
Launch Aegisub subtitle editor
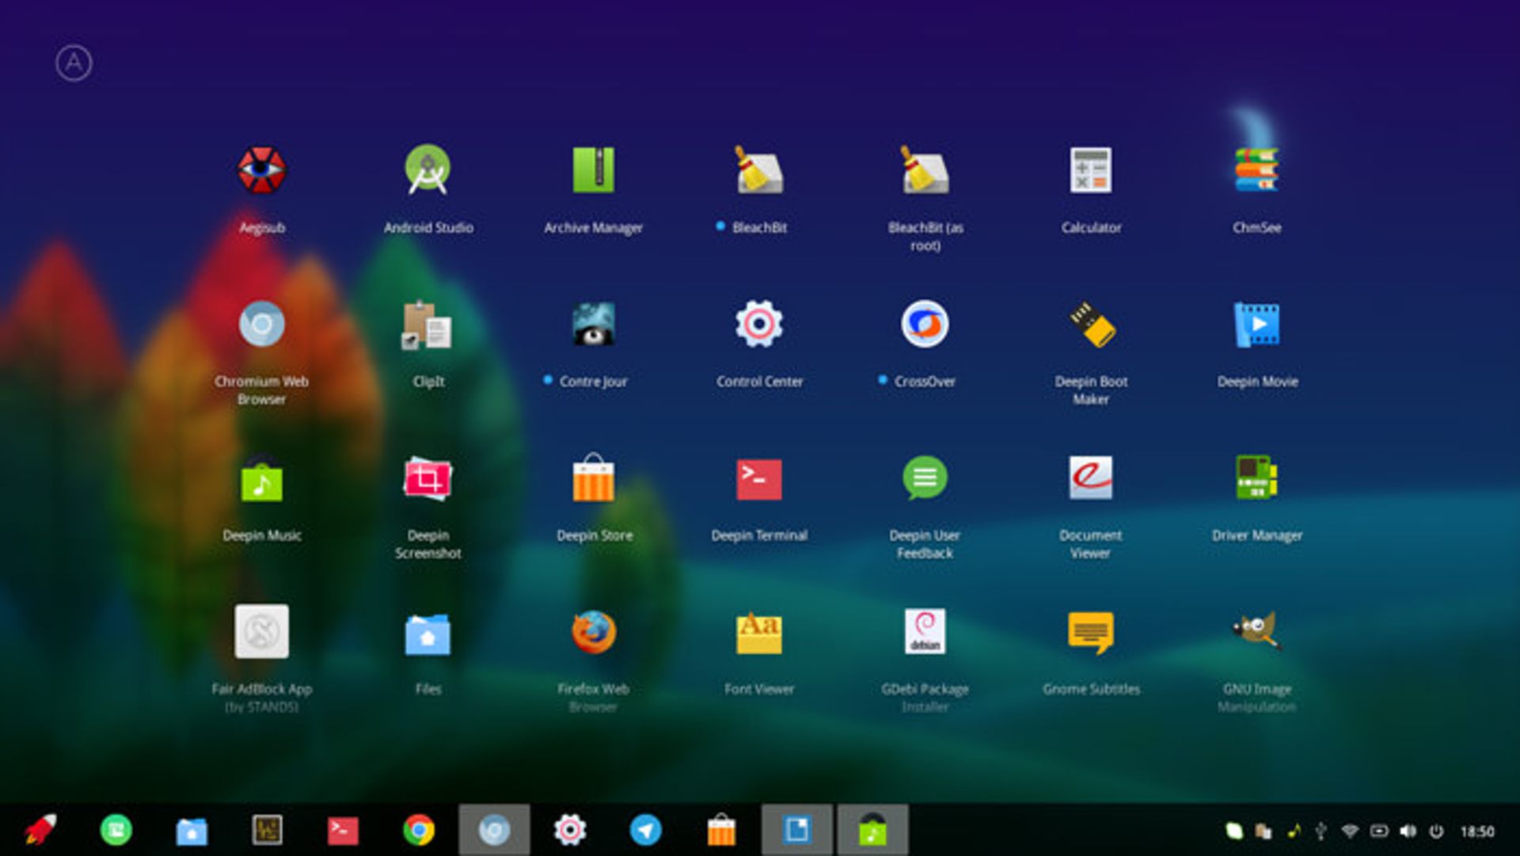coord(262,169)
